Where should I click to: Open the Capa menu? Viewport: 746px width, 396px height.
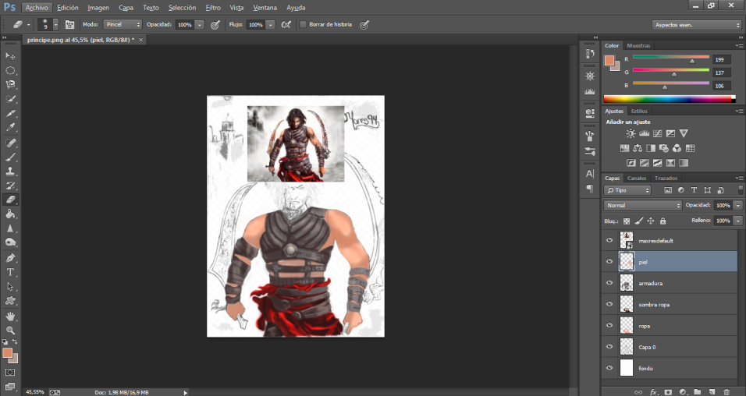tap(126, 8)
